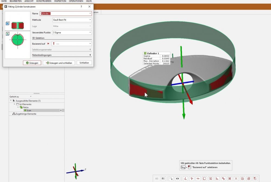
Task: Click the selection arrow icon in the bottom toolbar
Action: [x=171, y=178]
